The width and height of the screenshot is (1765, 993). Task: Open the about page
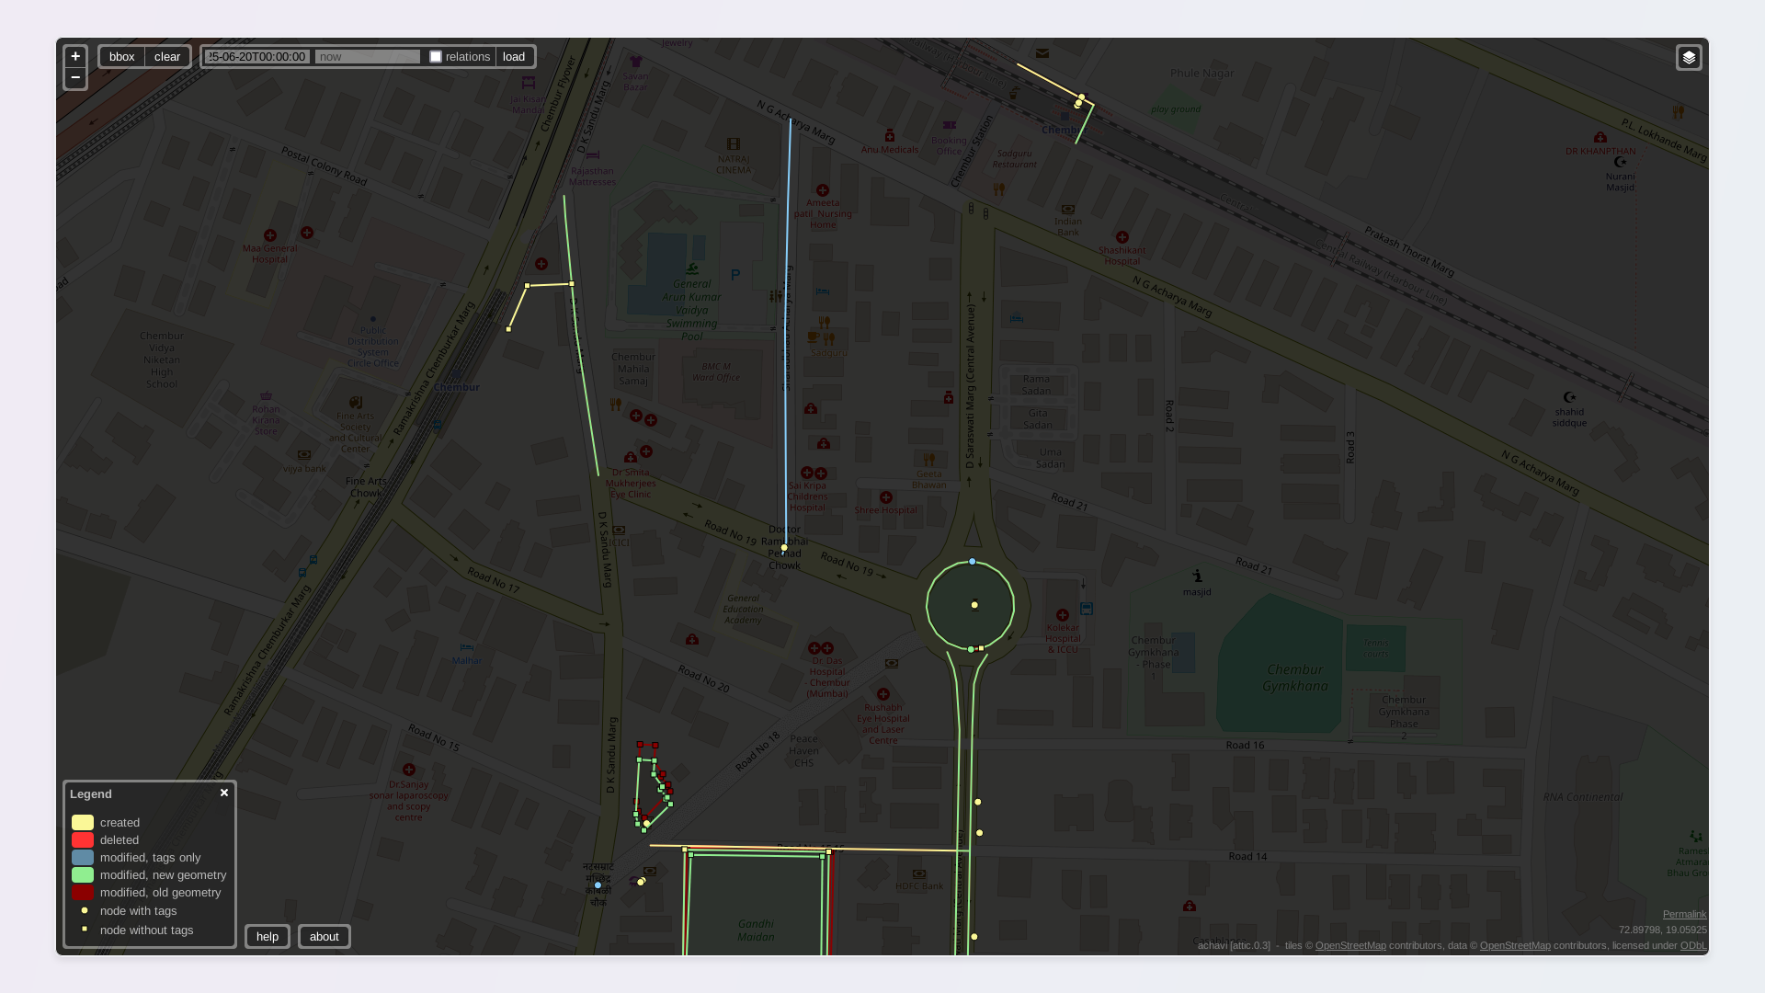click(x=325, y=937)
